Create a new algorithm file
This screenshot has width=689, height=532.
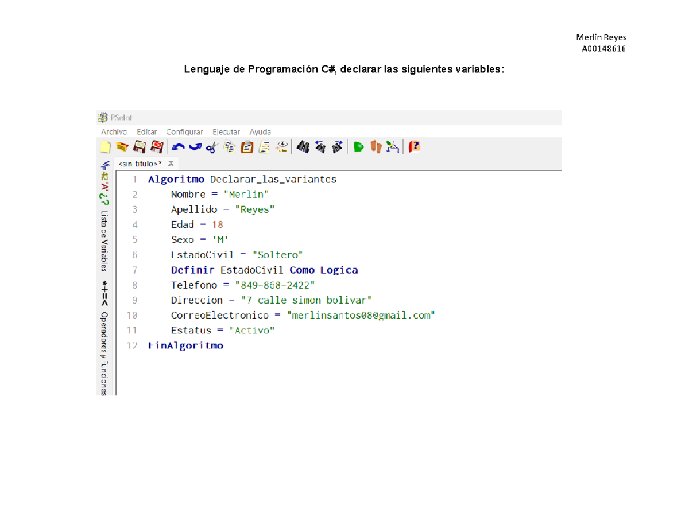point(105,147)
